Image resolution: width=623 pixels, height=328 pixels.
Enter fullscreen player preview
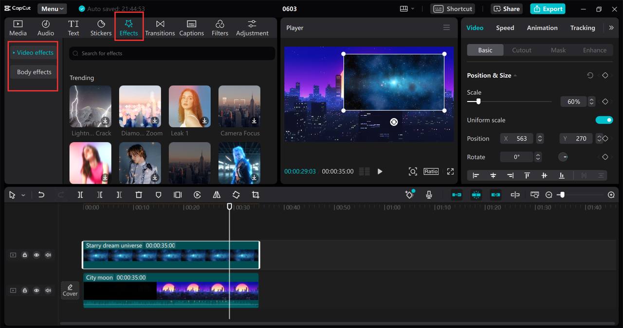pos(450,172)
